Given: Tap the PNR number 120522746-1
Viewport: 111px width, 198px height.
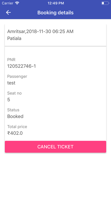Looking at the screenshot, I should [22, 66].
